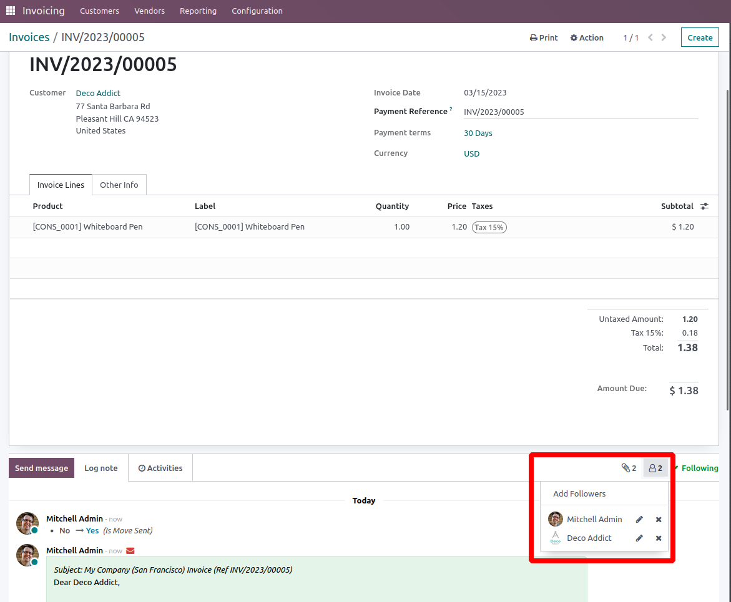Open the Customers menu
731x602 pixels.
coord(99,11)
